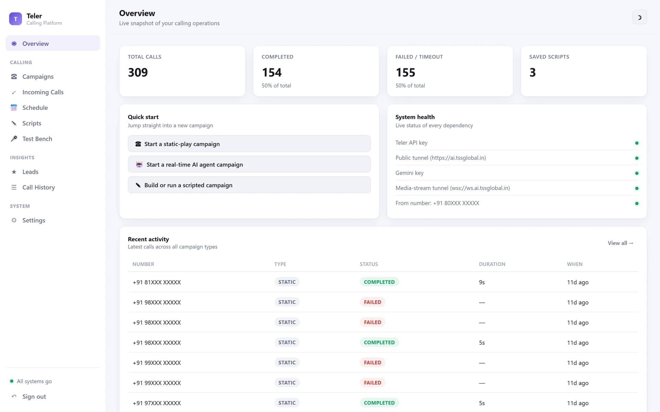Viewport: 660px width, 412px height.
Task: Click the STATUS column header
Action: click(x=369, y=264)
